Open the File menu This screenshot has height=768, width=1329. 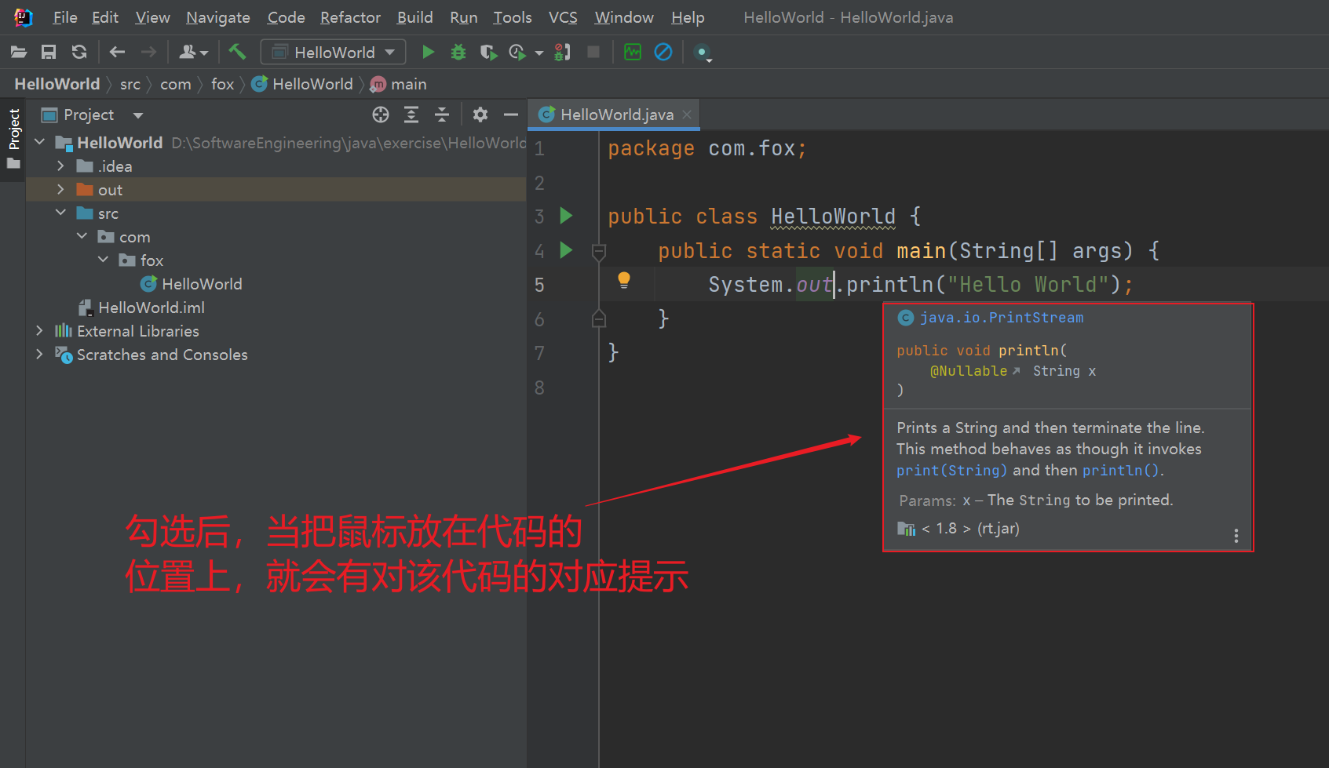(65, 17)
